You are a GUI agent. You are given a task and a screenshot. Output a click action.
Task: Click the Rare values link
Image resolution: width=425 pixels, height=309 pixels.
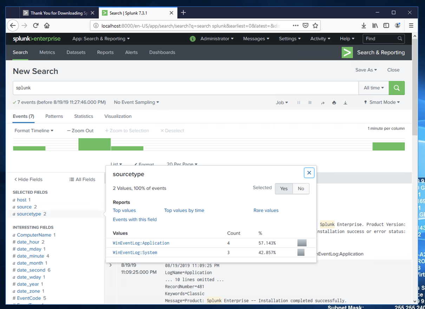click(266, 210)
